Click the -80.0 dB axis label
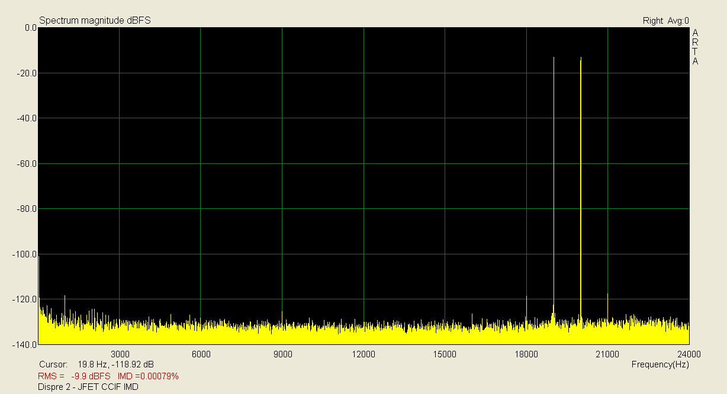The image size is (727, 394). [x=26, y=209]
